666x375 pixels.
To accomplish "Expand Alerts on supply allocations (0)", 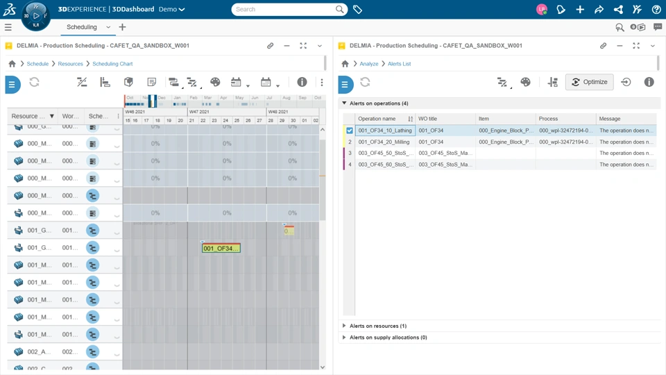I will [344, 337].
